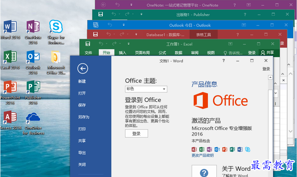The height and width of the screenshot is (177, 297).
Task: Click the undo arrow in Access title bar
Action: click(108, 34)
